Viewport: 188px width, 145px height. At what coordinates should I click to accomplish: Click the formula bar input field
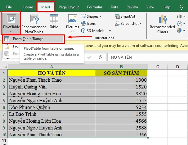pos(146,57)
